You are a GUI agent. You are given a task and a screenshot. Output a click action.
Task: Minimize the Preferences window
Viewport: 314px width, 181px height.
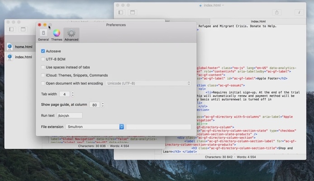pyautogui.click(x=45, y=24)
